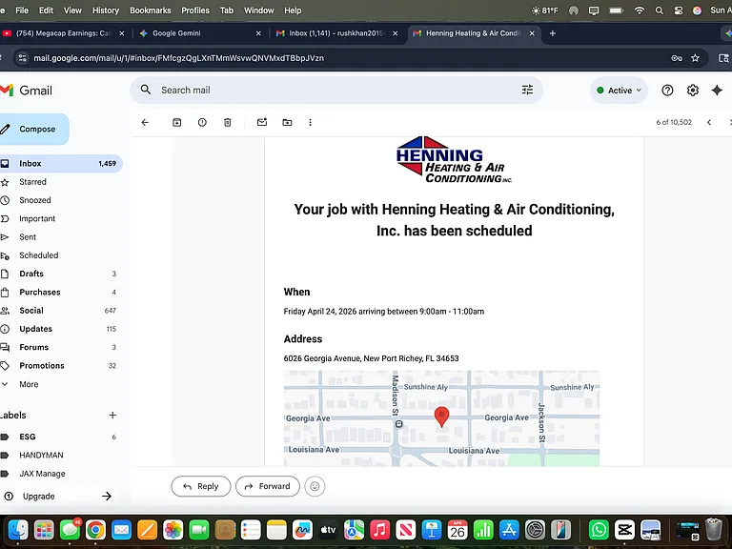The height and width of the screenshot is (549, 732).
Task: Expand the More sidebar section
Action: pyautogui.click(x=29, y=384)
